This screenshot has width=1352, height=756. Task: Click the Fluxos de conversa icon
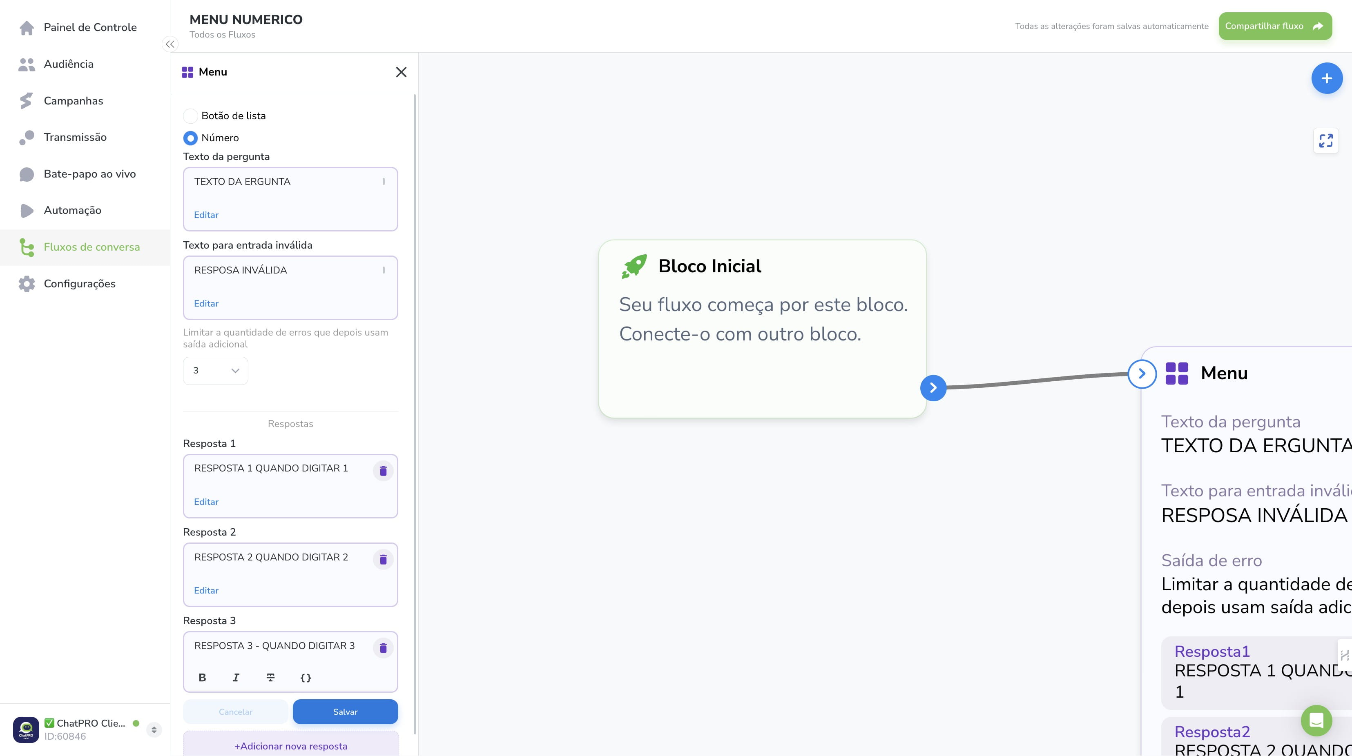tap(27, 247)
